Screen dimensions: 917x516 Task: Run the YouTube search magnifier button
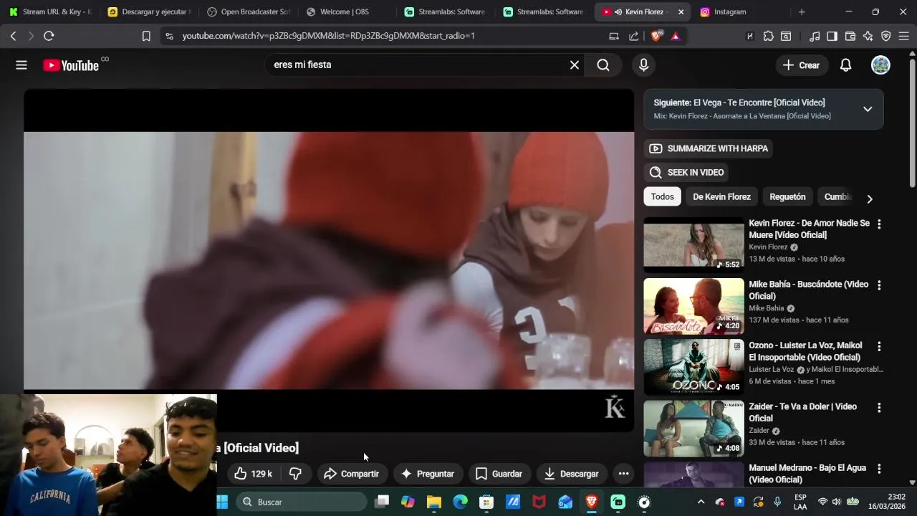click(x=603, y=65)
